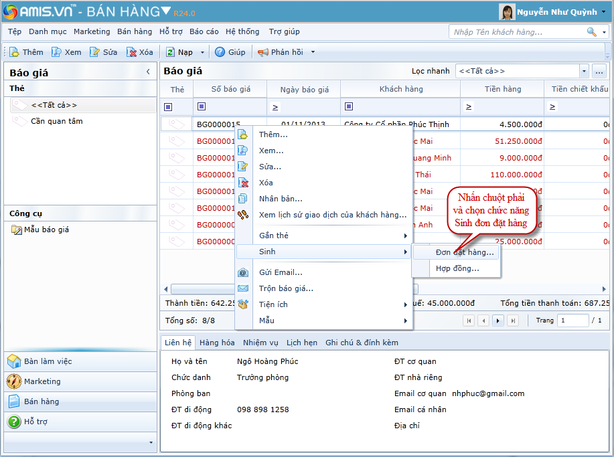The height and width of the screenshot is (457, 614).
Task: Click the customer name search field
Action: pos(517,32)
